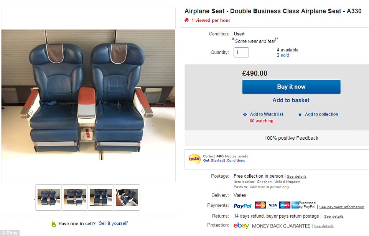Select the fourth side-view seat thumbnail
Image resolution: width=369 pixels, height=236 pixels.
point(127,197)
